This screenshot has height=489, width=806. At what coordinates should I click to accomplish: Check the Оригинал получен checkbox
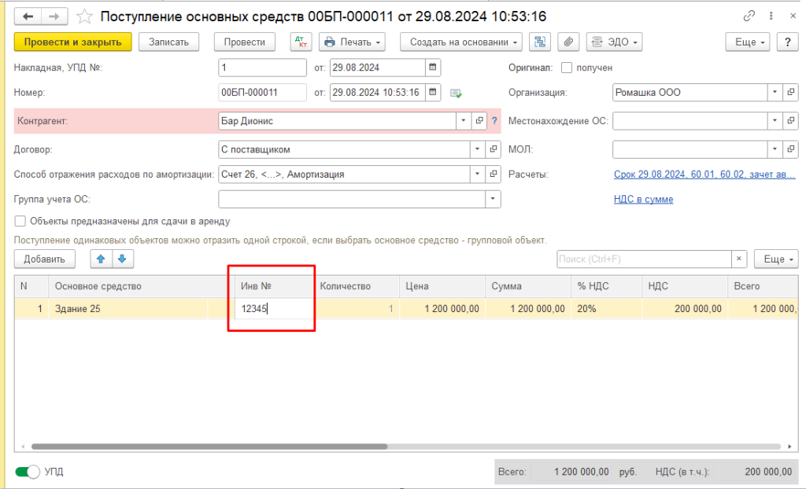(x=567, y=68)
